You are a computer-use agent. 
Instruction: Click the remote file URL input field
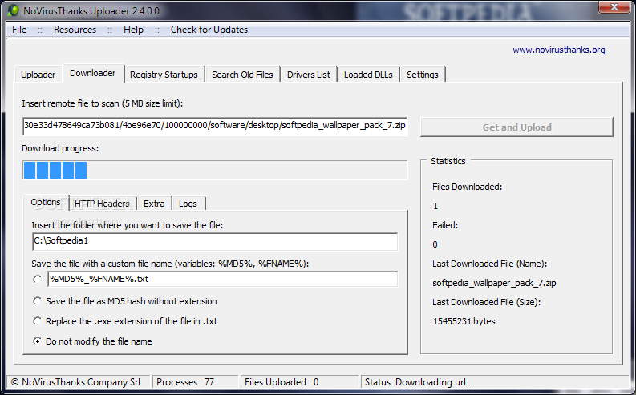click(215, 126)
